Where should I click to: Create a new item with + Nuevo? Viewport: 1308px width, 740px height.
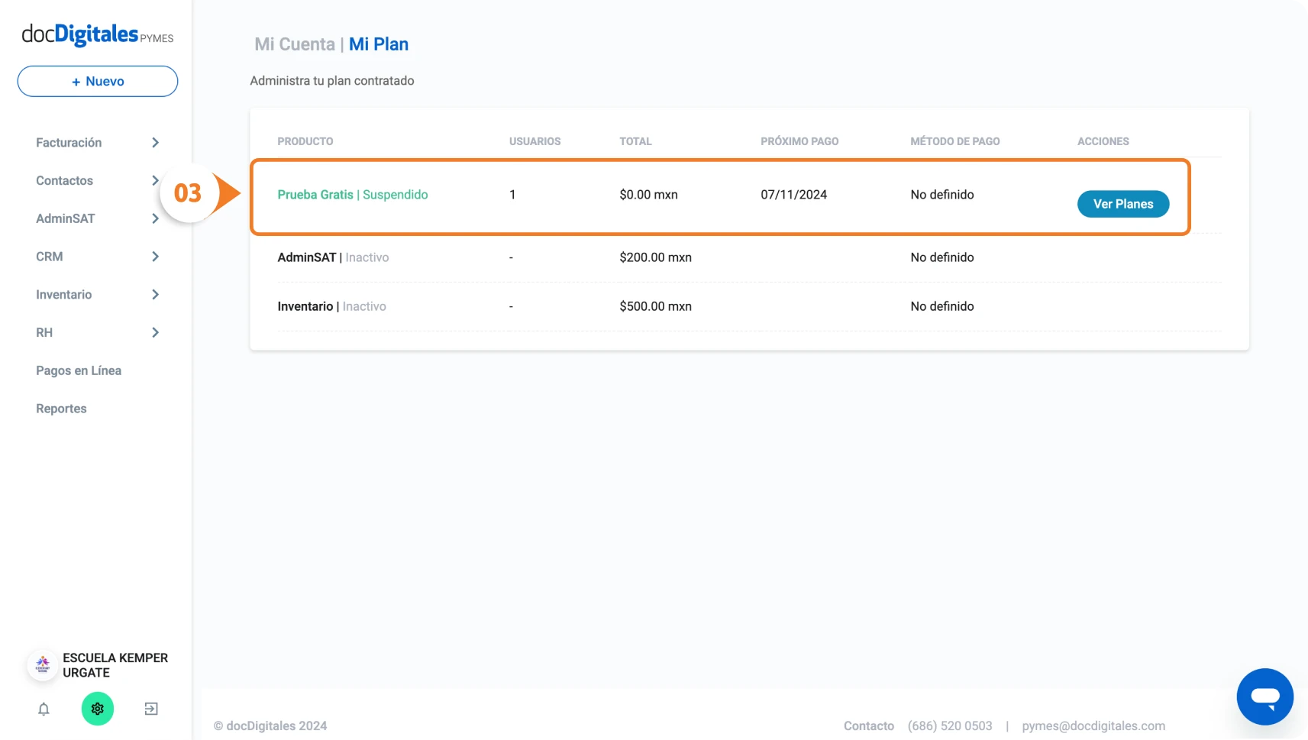[x=98, y=81]
